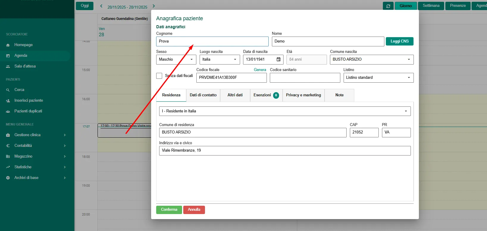
Task: Go to previous day with left arrow
Action: (x=101, y=6)
